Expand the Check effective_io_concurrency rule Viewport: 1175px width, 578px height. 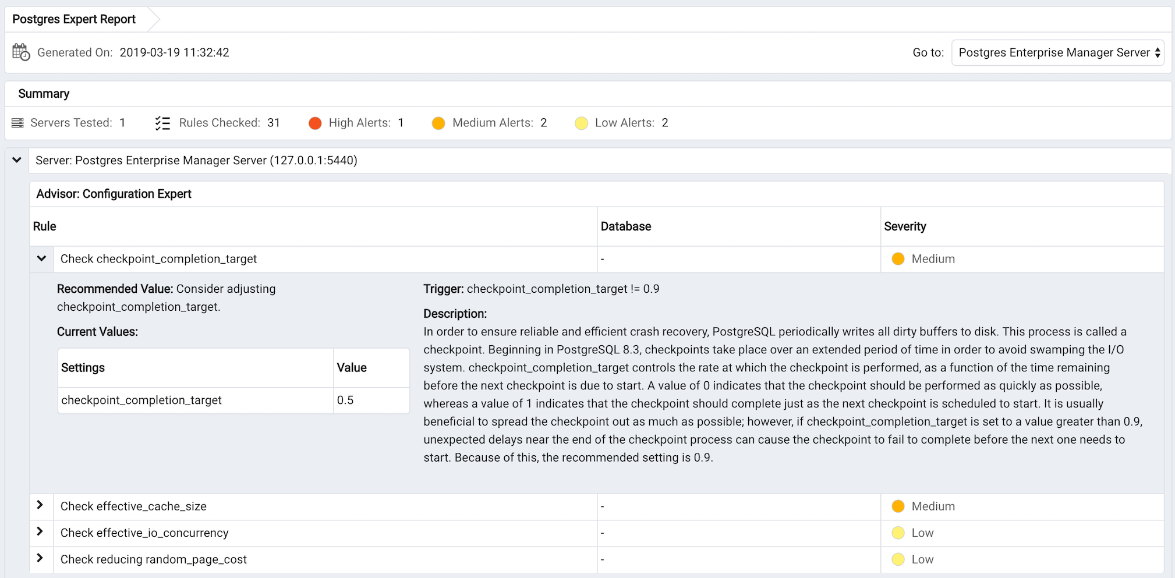coord(40,531)
